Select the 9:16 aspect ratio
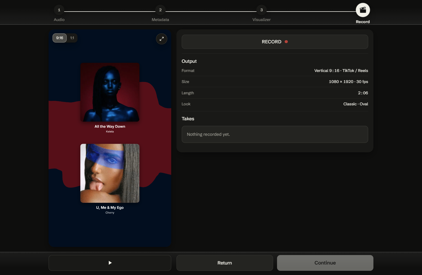This screenshot has width=422, height=275. tap(60, 38)
